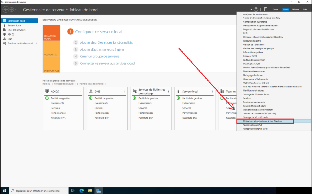Click the Server Manager taskbar icon

click(99, 191)
